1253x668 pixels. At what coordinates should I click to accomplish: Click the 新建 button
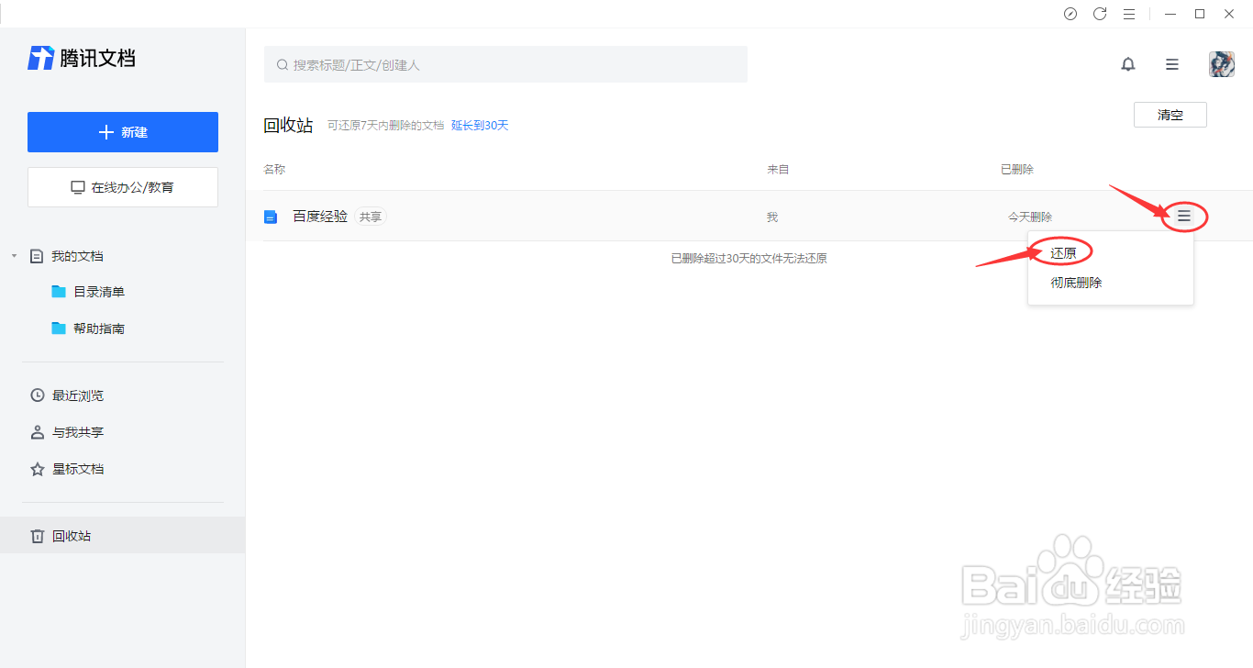(122, 131)
